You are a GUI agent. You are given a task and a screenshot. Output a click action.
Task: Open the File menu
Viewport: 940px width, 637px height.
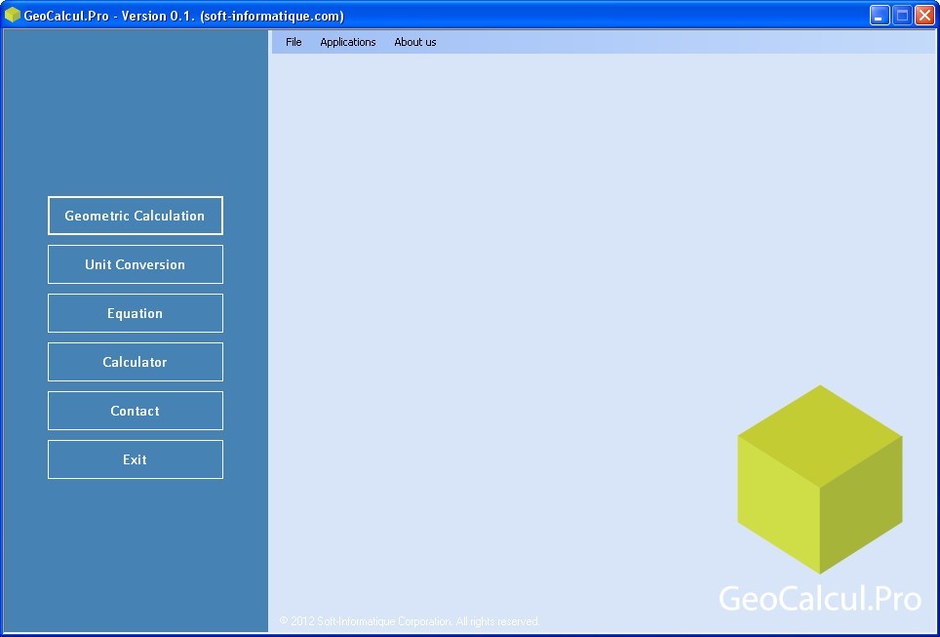[293, 42]
